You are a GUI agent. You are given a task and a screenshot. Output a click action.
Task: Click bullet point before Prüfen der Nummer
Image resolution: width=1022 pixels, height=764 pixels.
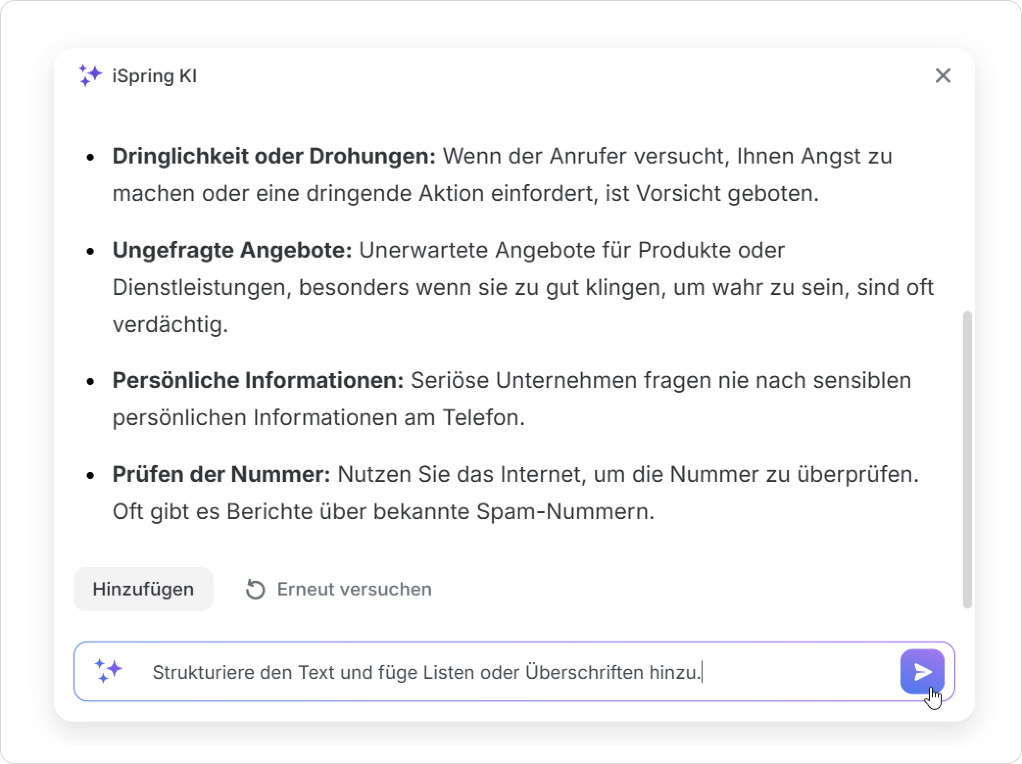pyautogui.click(x=90, y=475)
